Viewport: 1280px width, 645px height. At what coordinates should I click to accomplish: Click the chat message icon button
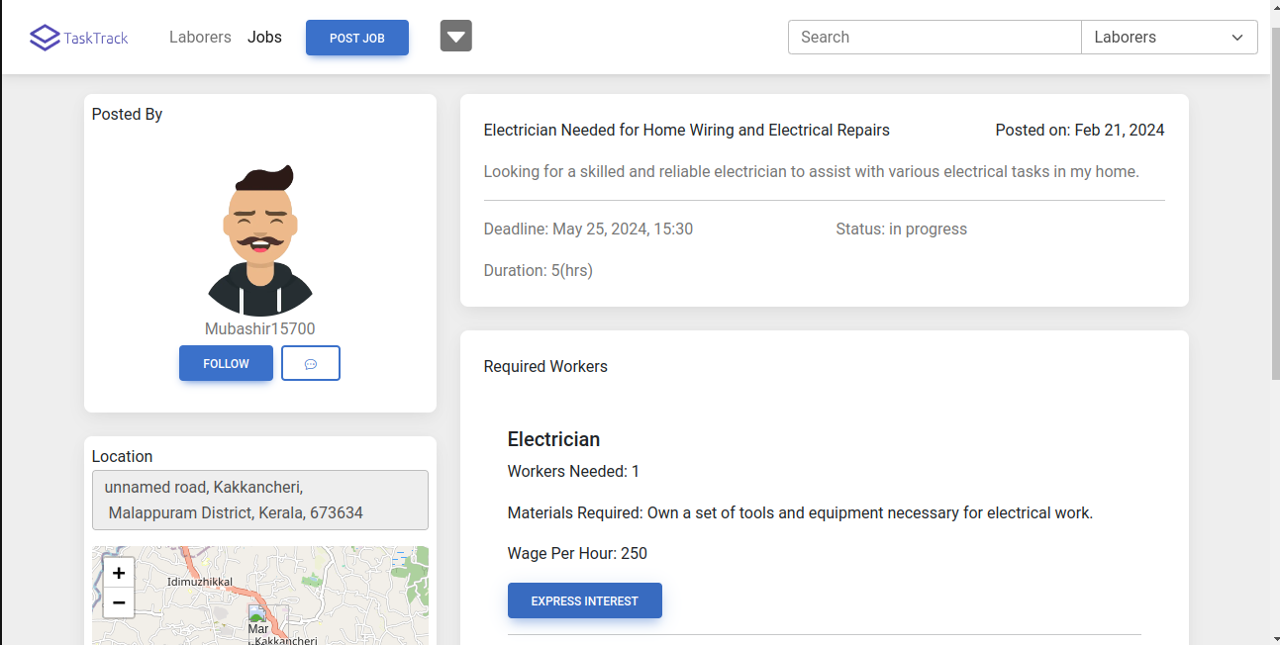pyautogui.click(x=310, y=363)
